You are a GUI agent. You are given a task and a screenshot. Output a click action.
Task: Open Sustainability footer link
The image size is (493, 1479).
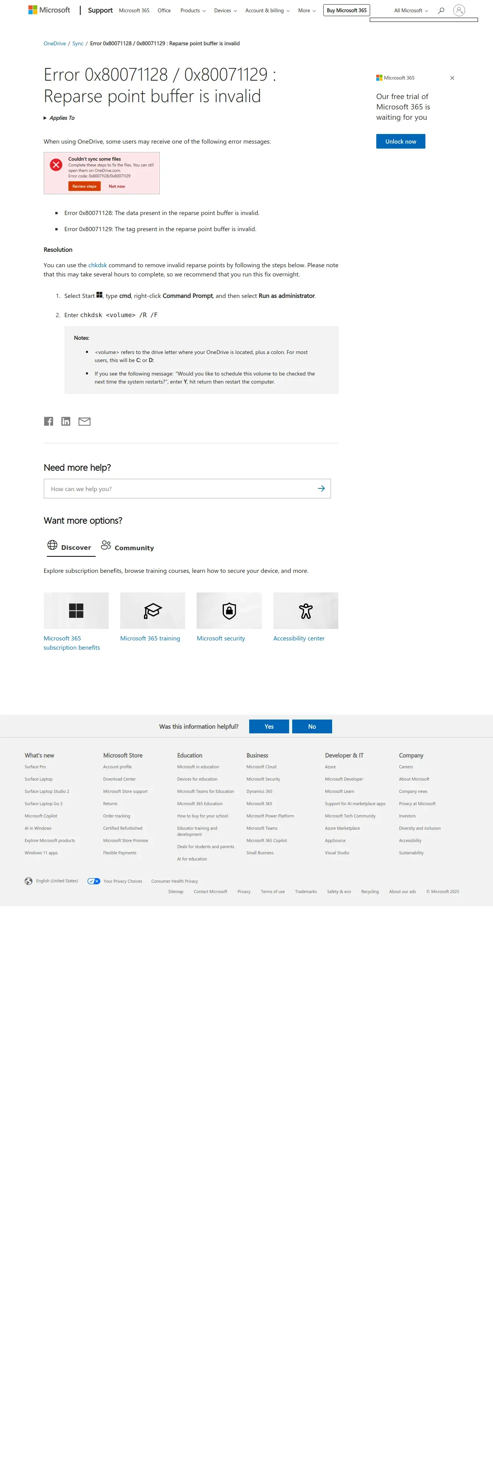tap(412, 853)
